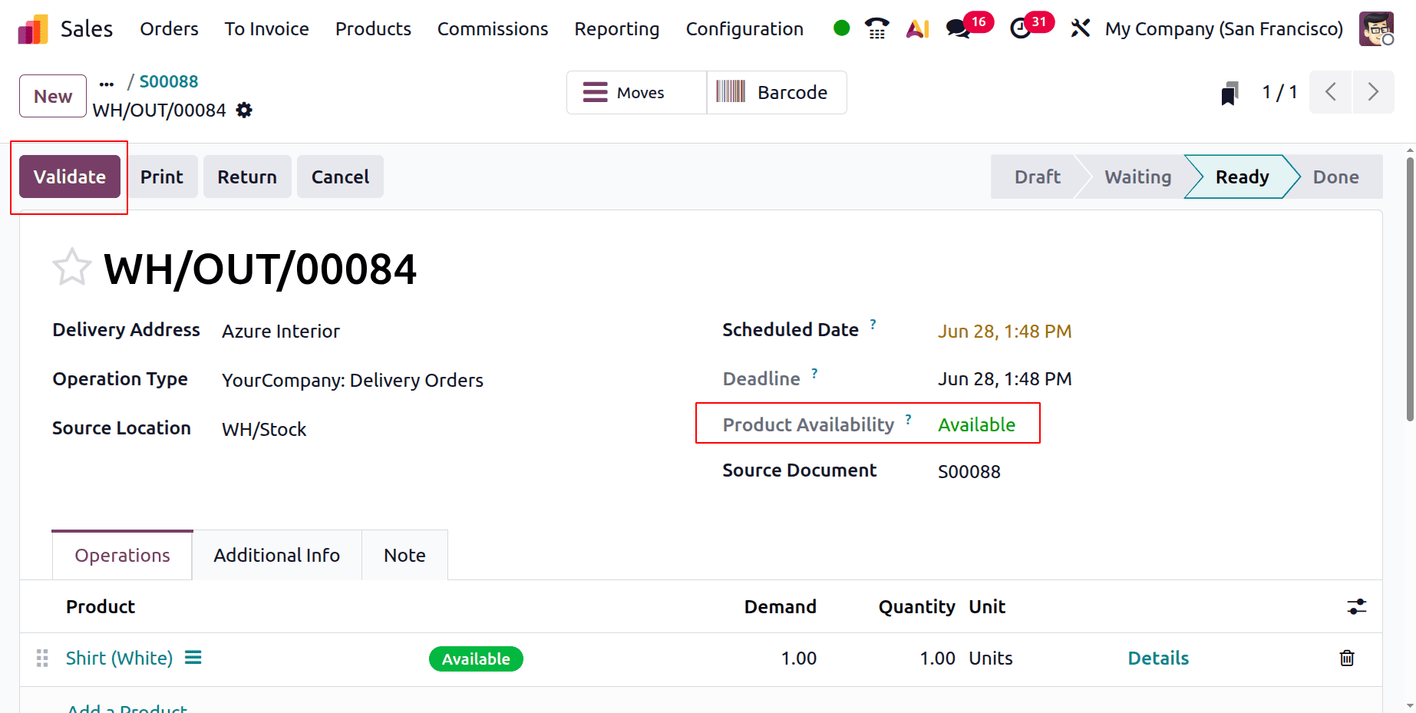Click the bookmark icon near the pager

click(1230, 93)
